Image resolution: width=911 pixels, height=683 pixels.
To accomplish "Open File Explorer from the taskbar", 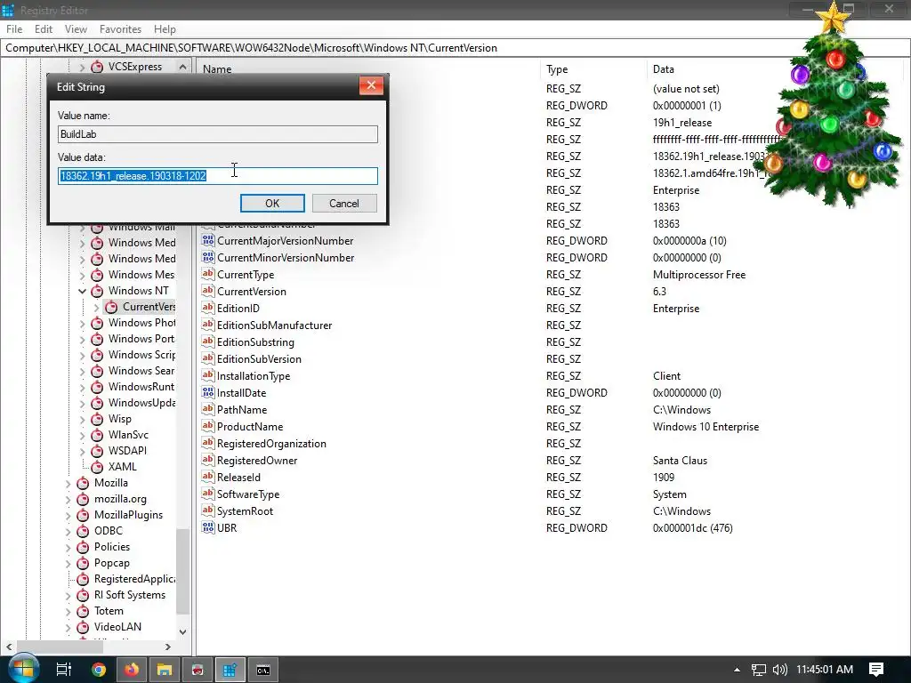I will click(165, 670).
